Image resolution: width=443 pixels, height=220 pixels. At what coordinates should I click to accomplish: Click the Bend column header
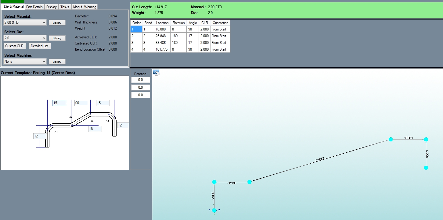click(148, 23)
